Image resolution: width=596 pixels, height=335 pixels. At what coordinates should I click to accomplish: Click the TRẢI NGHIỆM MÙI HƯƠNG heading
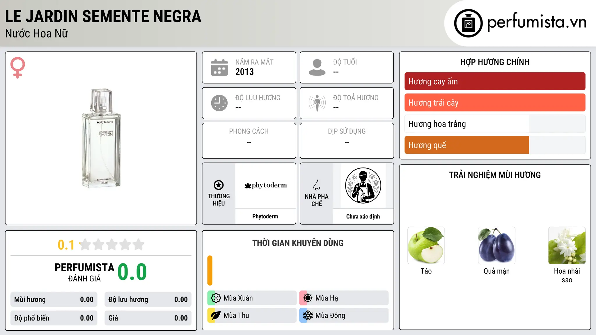click(x=495, y=175)
